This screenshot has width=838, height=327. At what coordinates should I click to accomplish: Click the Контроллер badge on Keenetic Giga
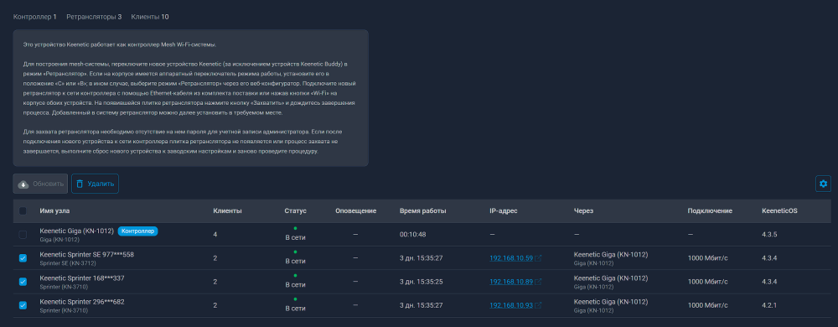point(138,231)
